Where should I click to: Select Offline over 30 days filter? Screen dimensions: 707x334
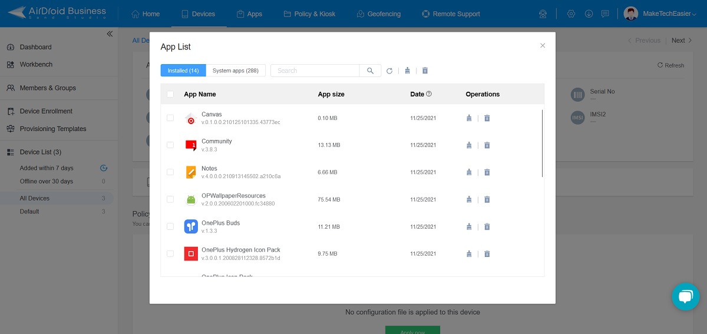tap(47, 181)
